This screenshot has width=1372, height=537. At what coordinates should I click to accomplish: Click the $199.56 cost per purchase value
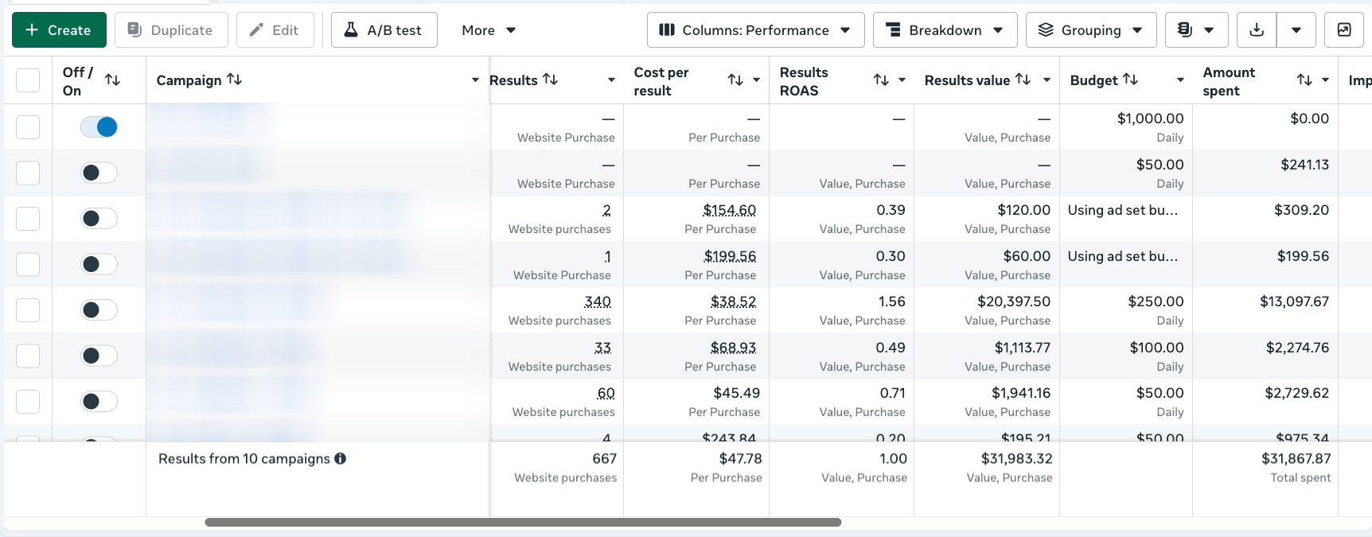(730, 256)
